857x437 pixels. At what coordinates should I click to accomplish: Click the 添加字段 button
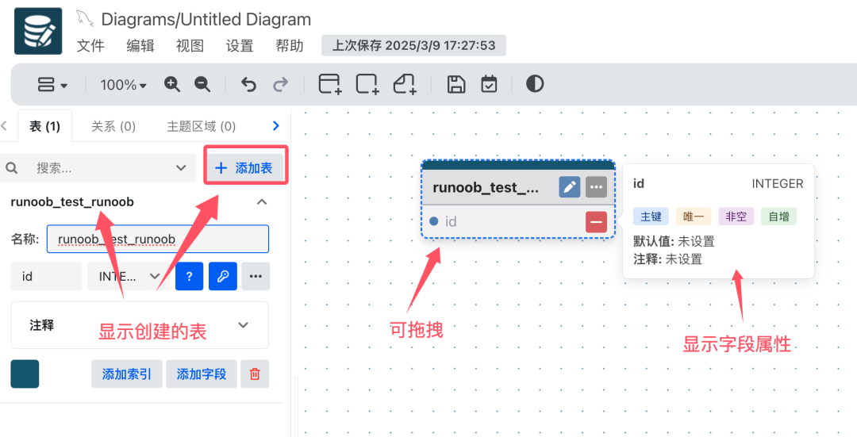pyautogui.click(x=202, y=374)
